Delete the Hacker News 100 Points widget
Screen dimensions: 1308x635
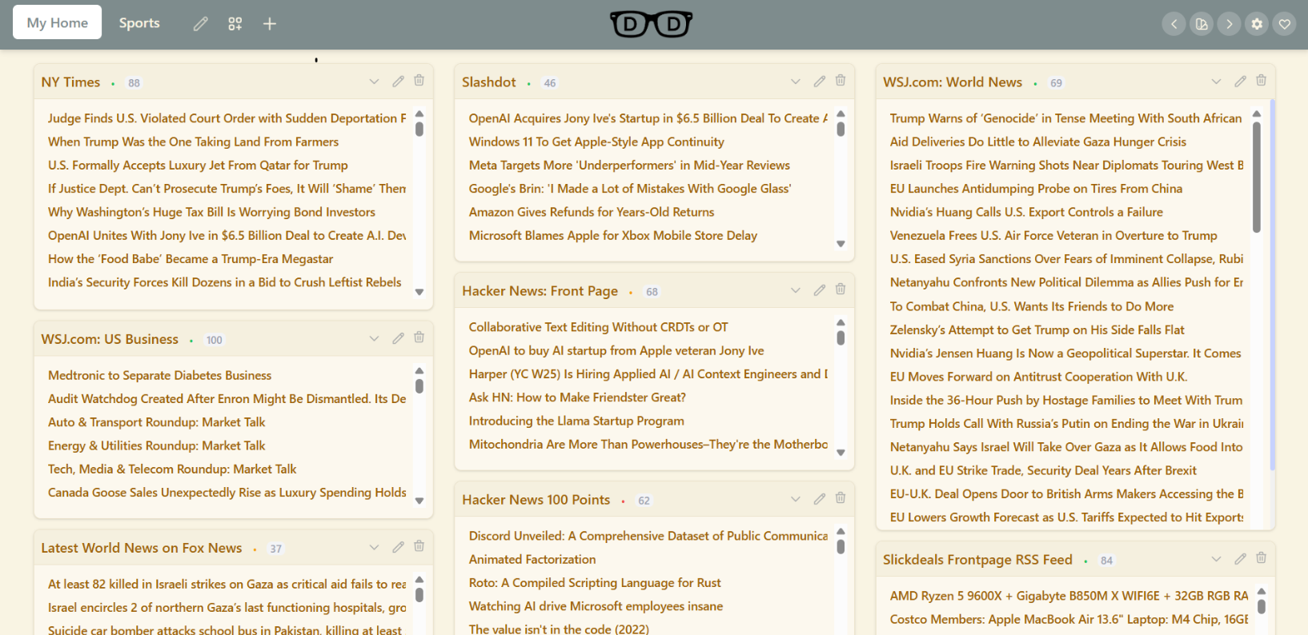click(x=841, y=498)
